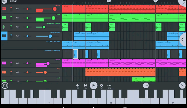The width and height of the screenshot is (187, 108).
Task: Expand the side panel chevron arrow
Action: pyautogui.click(x=183, y=40)
